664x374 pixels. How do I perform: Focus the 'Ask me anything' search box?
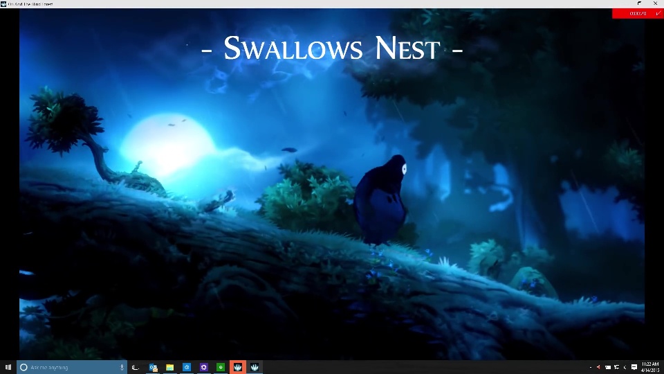(x=72, y=367)
